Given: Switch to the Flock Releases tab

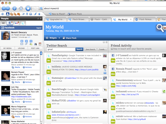Looking at the screenshot, I should click(145, 20).
